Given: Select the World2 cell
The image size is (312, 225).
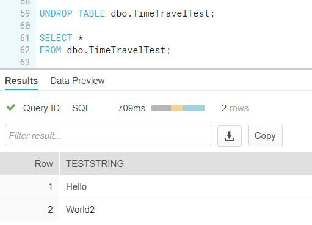Looking at the screenshot, I should coord(80,210).
